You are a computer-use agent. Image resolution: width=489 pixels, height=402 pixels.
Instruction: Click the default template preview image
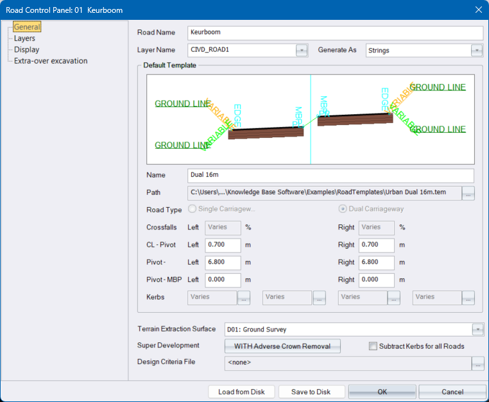click(311, 119)
